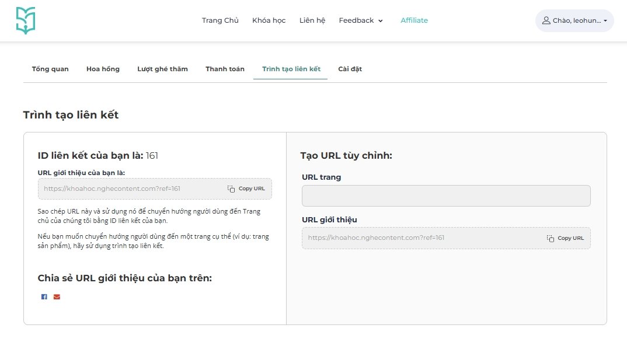
Task: Copy URL in 'Tạo URL tùy chỉnh' panel
Action: pos(565,238)
